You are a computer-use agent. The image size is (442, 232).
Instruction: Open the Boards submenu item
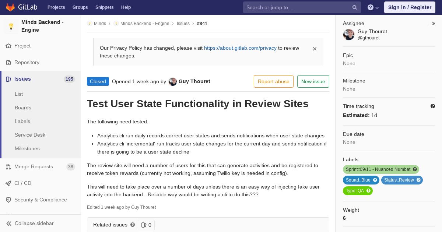tap(23, 108)
